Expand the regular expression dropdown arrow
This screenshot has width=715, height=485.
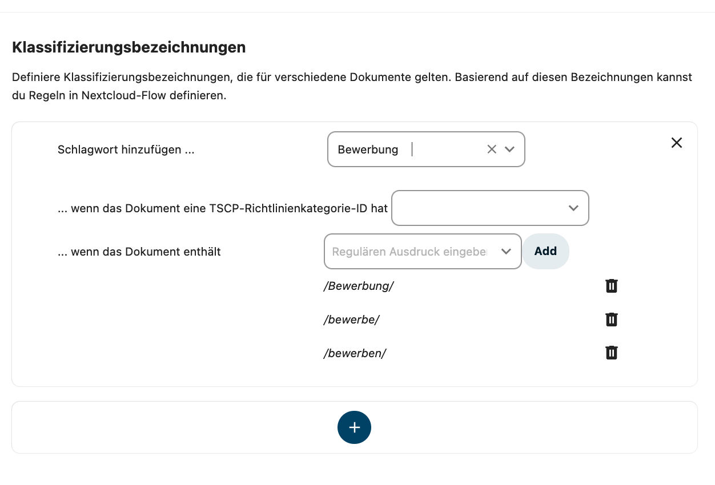(506, 252)
